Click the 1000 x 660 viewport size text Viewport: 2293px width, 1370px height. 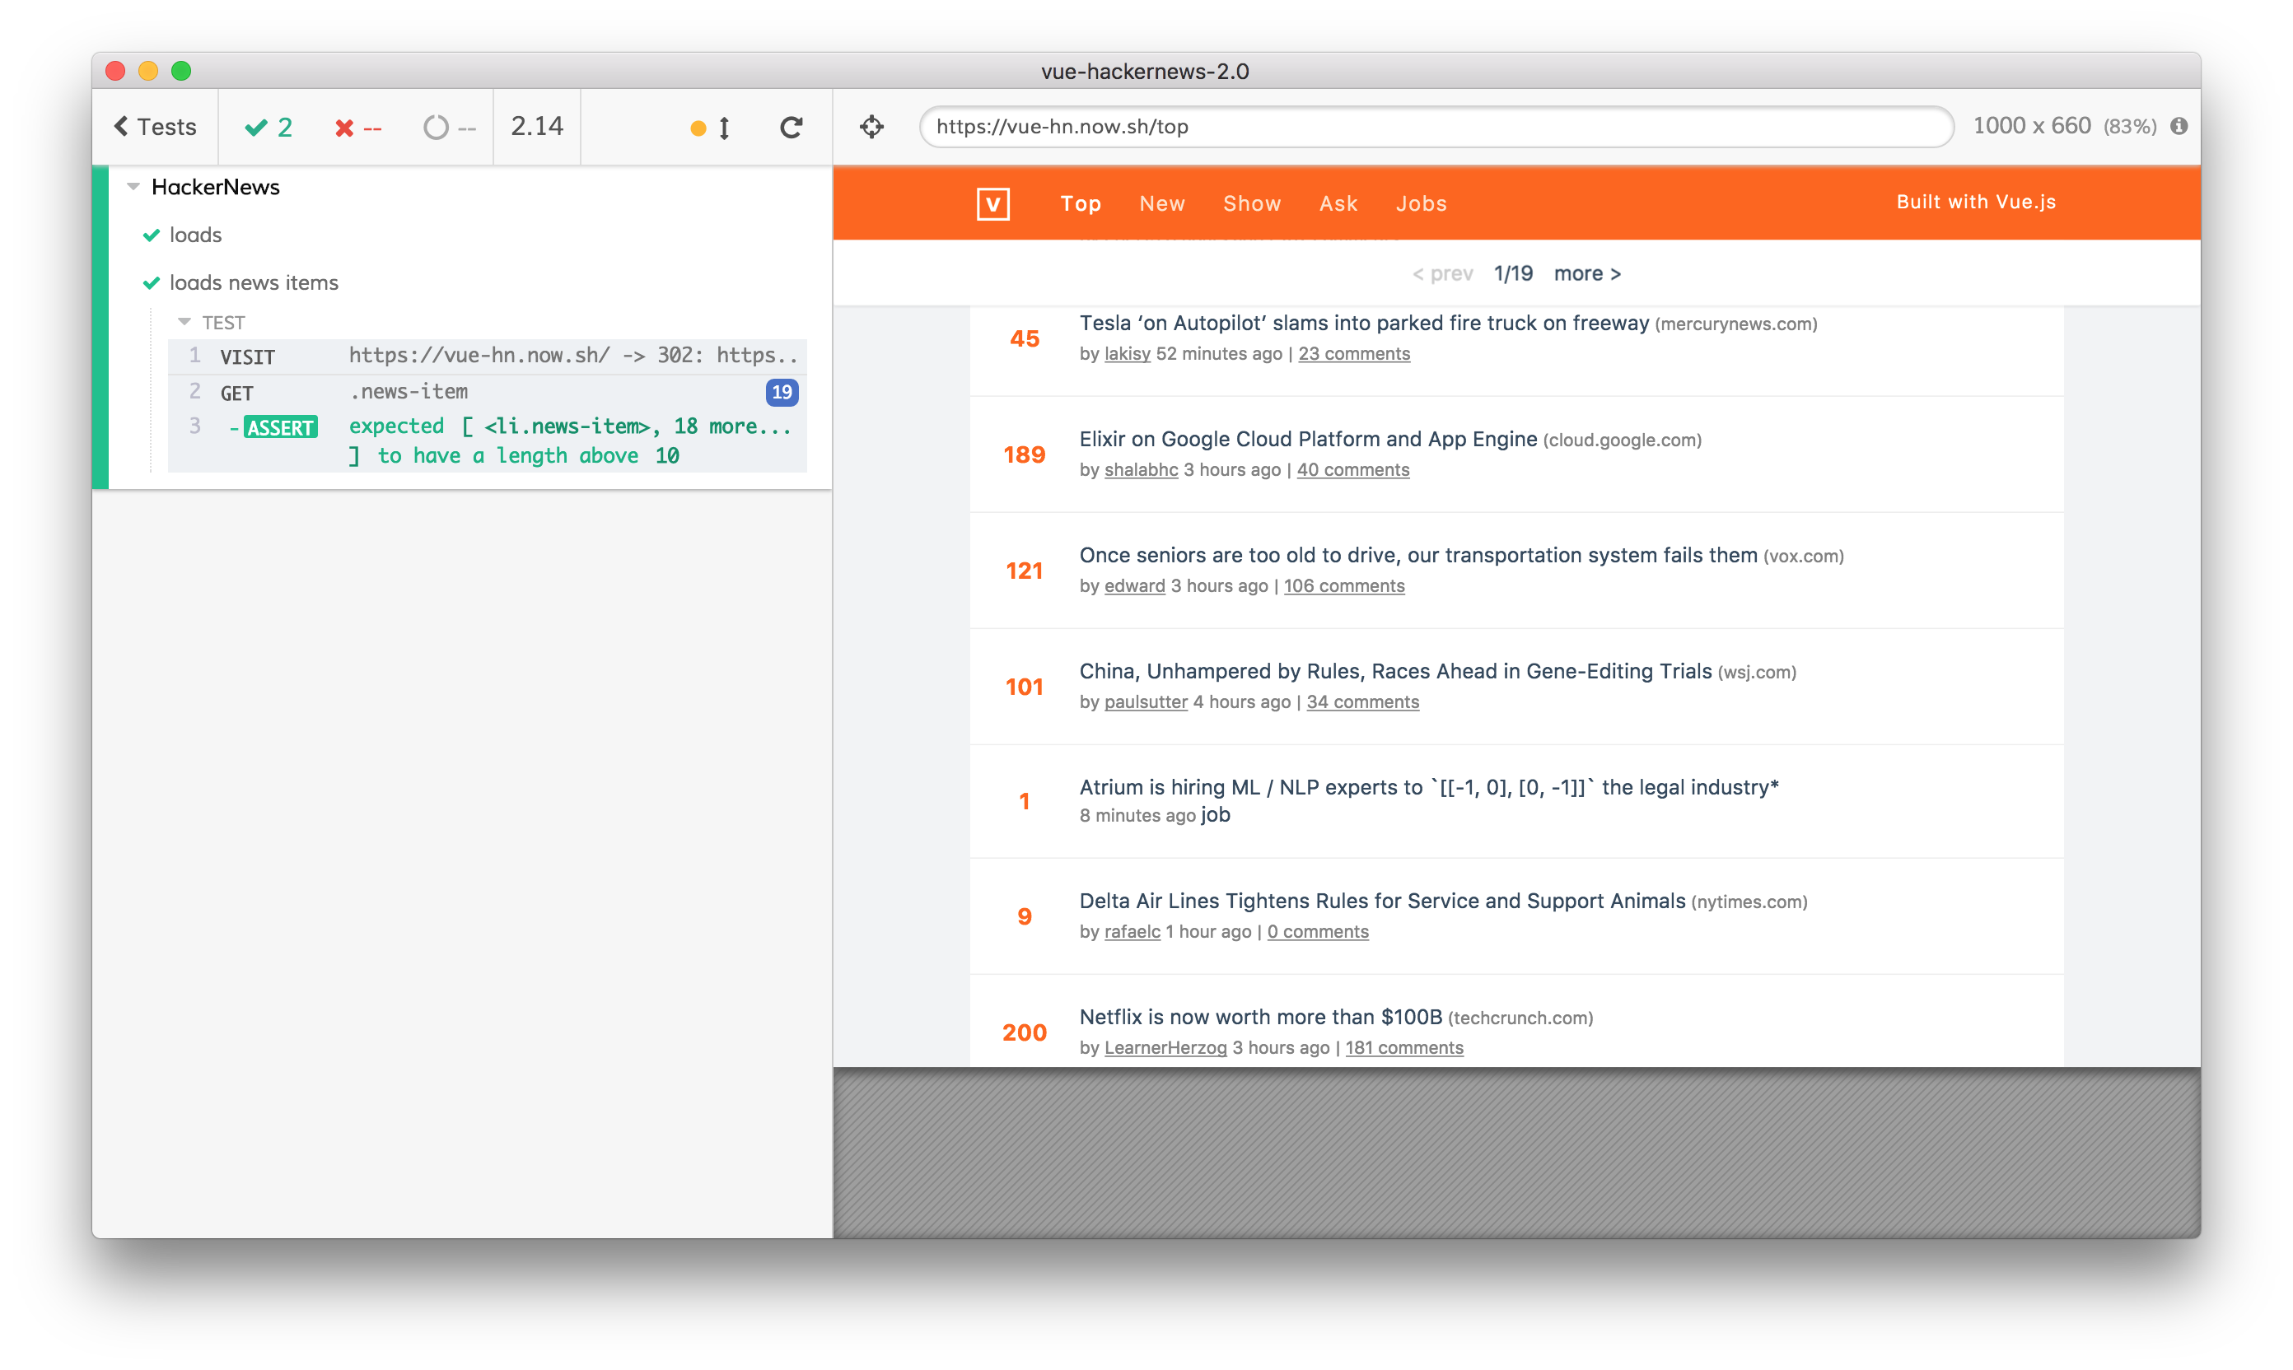coord(2032,125)
